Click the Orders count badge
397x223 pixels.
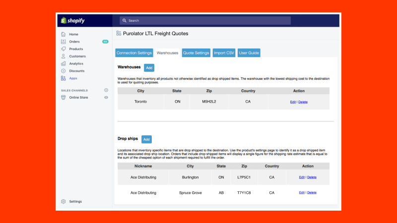click(x=105, y=42)
